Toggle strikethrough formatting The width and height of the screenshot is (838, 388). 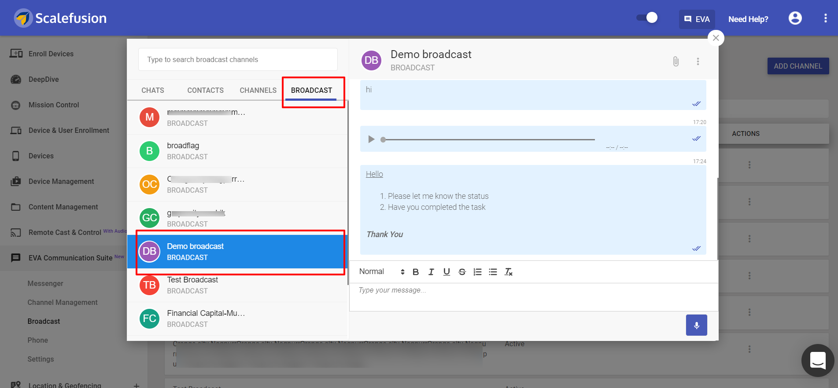point(462,272)
